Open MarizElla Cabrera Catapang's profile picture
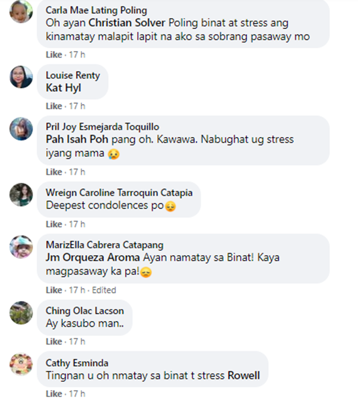 tap(21, 247)
